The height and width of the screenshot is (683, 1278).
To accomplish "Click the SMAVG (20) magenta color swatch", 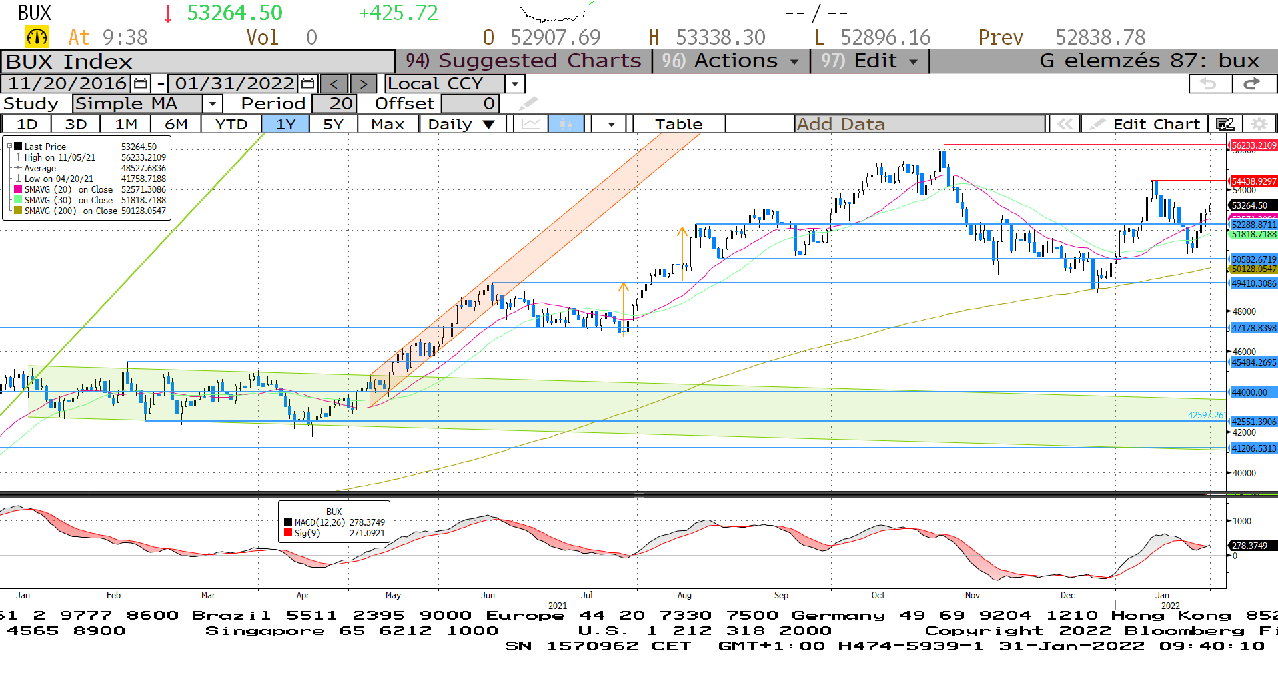I will (x=18, y=189).
